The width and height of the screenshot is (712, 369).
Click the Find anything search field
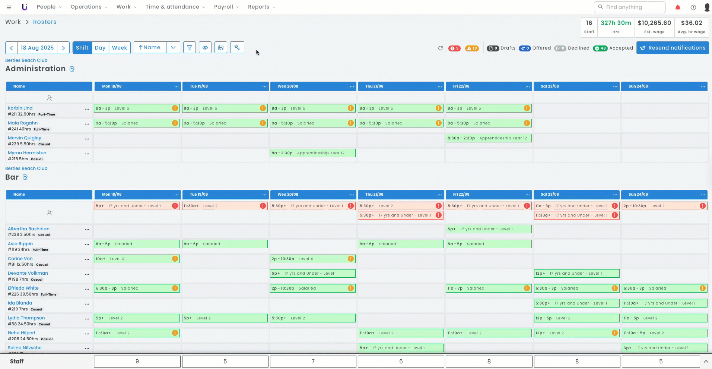[x=629, y=7]
